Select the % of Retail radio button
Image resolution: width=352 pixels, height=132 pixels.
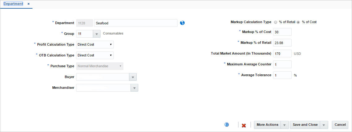[276, 22]
